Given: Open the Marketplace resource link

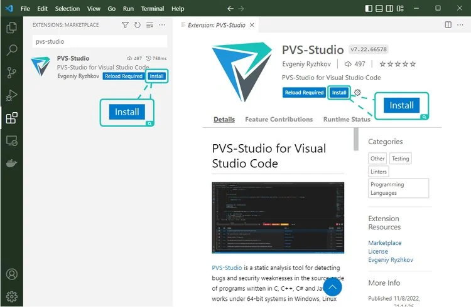Looking at the screenshot, I should (385, 243).
